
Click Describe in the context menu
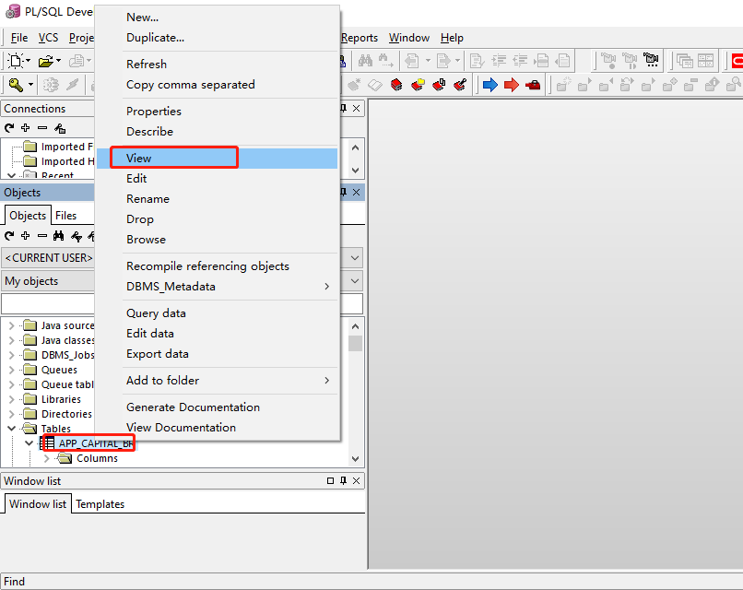217,131
